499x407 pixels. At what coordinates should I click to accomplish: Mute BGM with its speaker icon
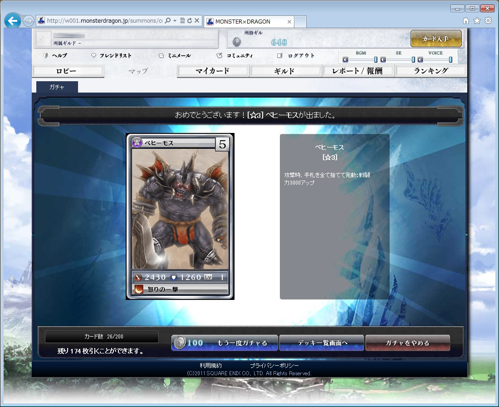coord(345,59)
